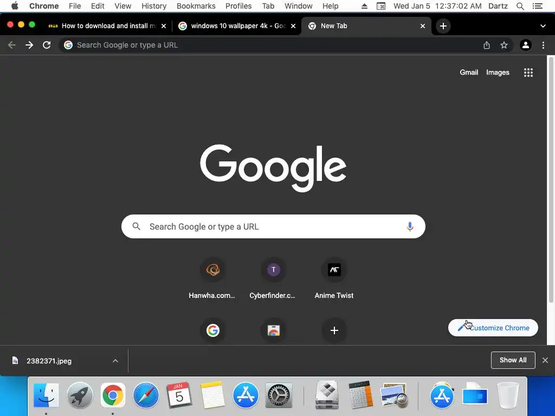Viewport: 555px width, 416px height.
Task: Click the browser back arrow
Action: pos(12,45)
